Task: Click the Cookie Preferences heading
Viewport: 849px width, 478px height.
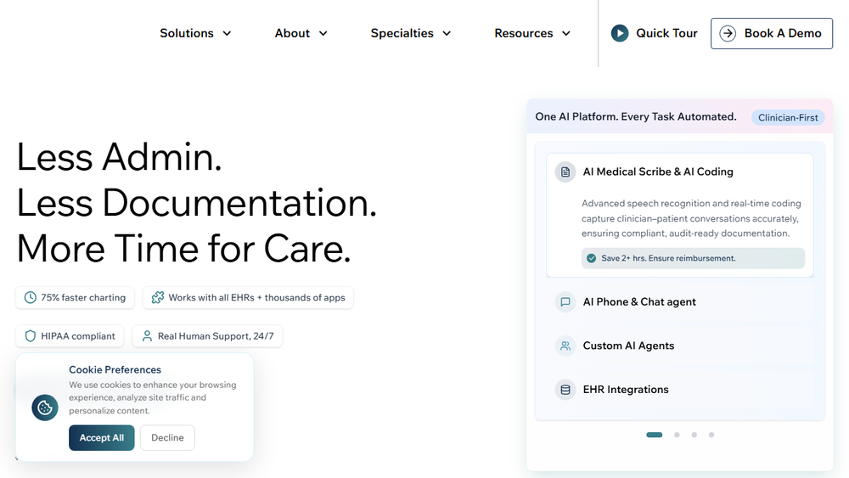Action: coord(115,369)
